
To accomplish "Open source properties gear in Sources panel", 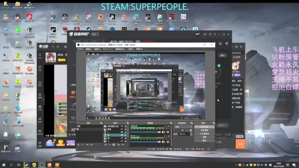I will pos(114,145).
